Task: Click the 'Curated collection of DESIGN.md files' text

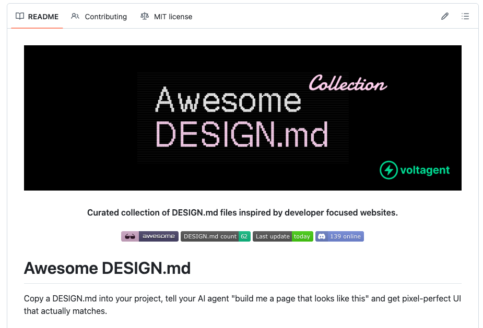Action: pos(242,212)
